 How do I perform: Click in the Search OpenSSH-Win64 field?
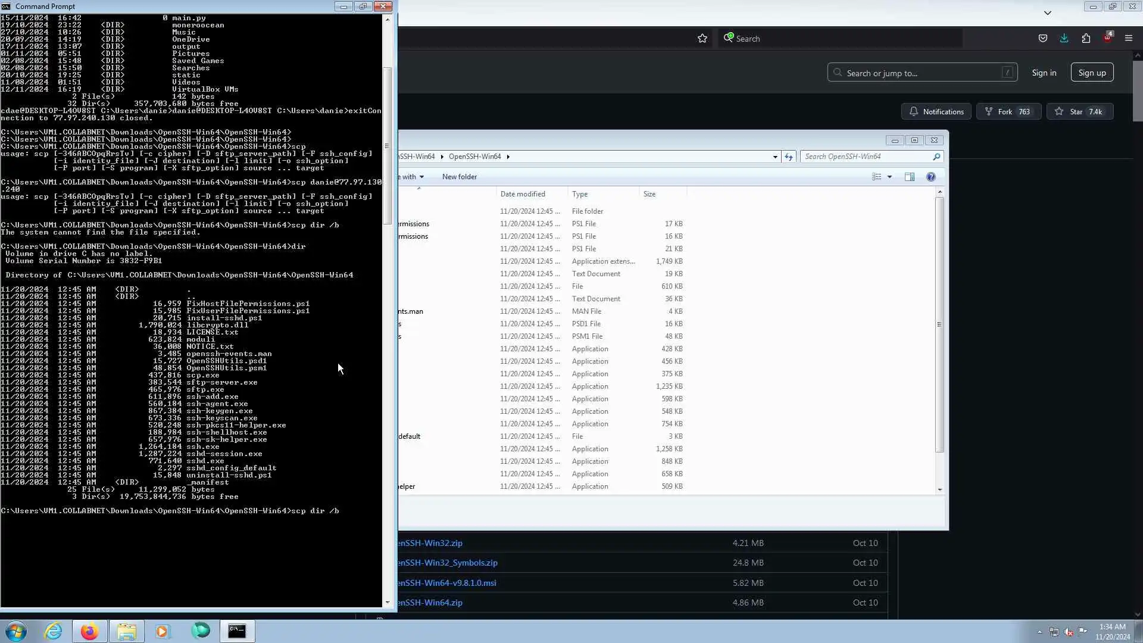pos(866,157)
